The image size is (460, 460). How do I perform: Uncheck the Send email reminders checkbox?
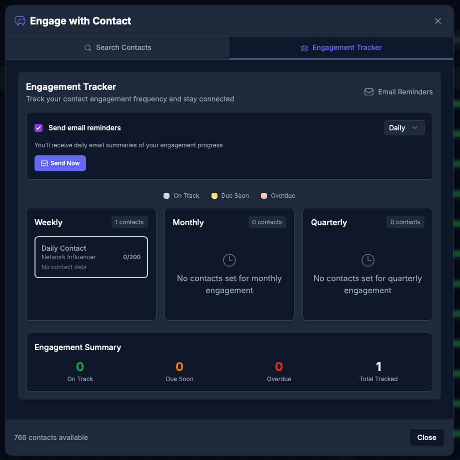click(38, 128)
